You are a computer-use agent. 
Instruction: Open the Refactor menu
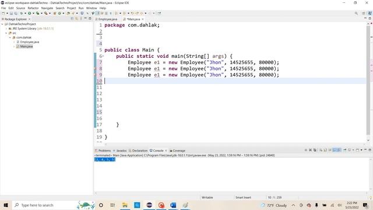point(33,8)
